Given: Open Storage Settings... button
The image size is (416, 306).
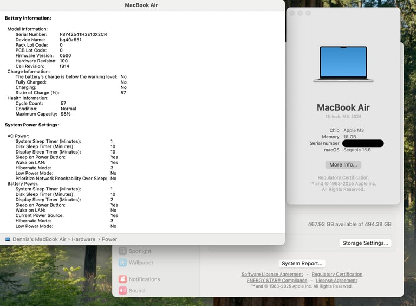Looking at the screenshot, I should tap(365, 243).
